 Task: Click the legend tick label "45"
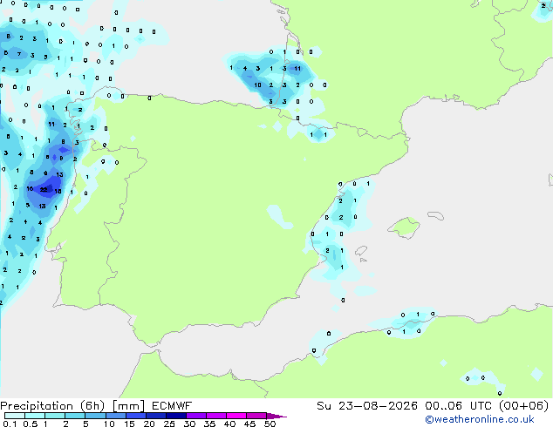pyautogui.click(x=249, y=424)
